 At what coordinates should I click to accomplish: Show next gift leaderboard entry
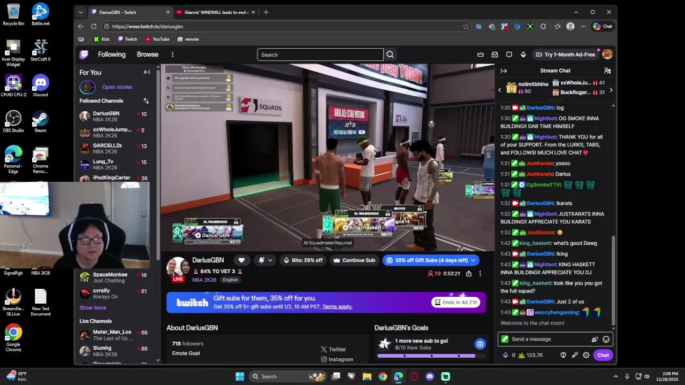click(611, 90)
